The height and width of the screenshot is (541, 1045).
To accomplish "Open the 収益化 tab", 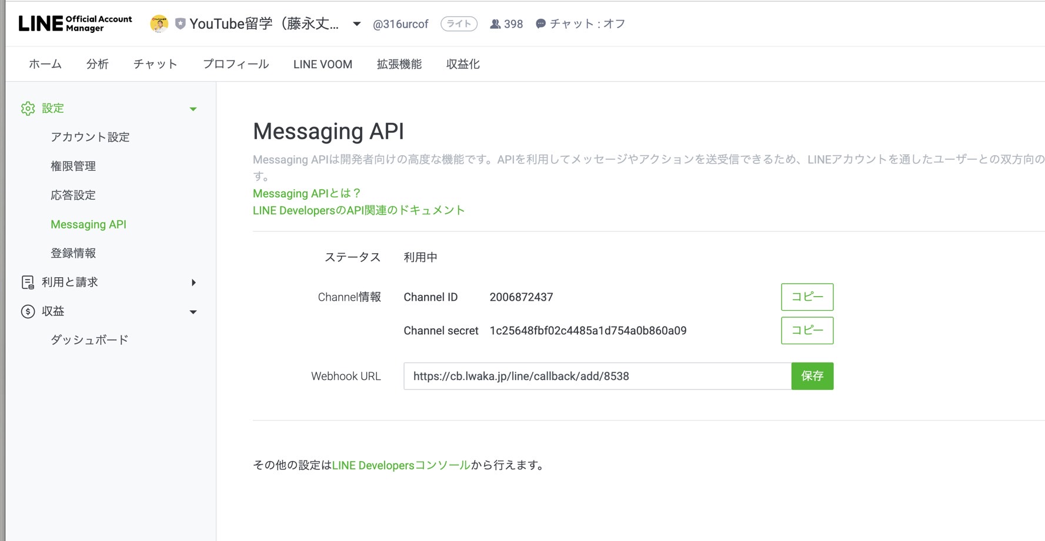I will [x=463, y=64].
